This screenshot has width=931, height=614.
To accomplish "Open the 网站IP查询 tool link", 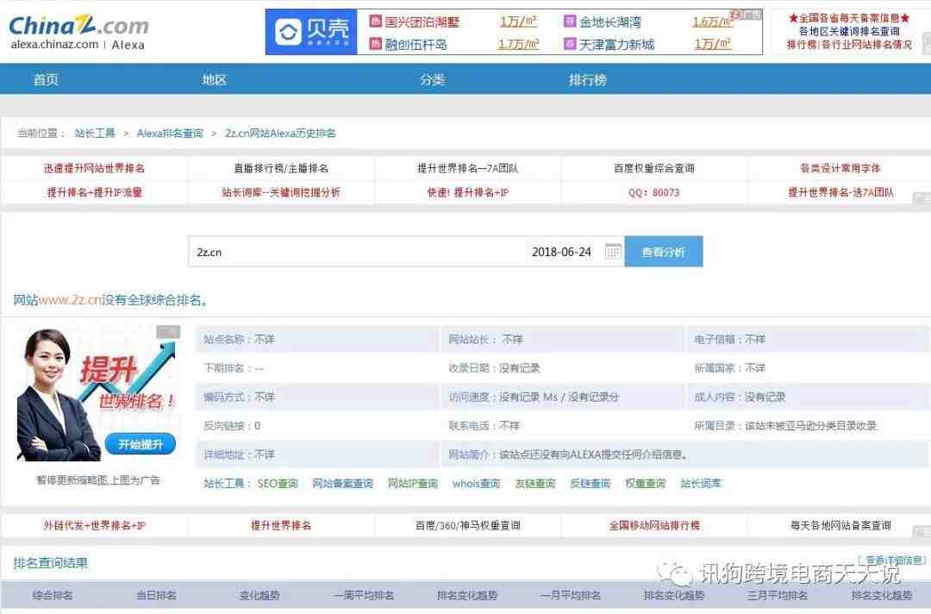I will click(413, 484).
